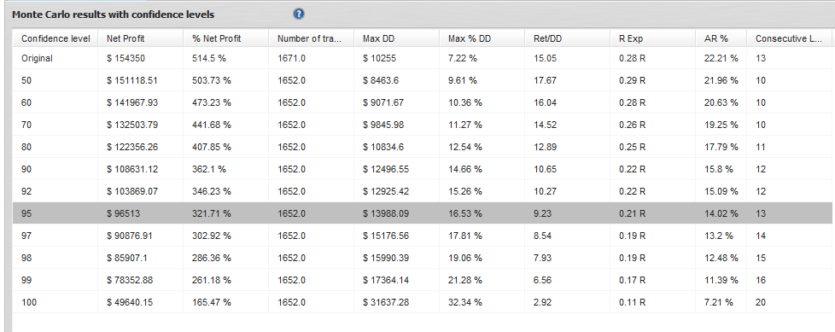Click the 12.54 % max drawdown cell

coord(465,147)
